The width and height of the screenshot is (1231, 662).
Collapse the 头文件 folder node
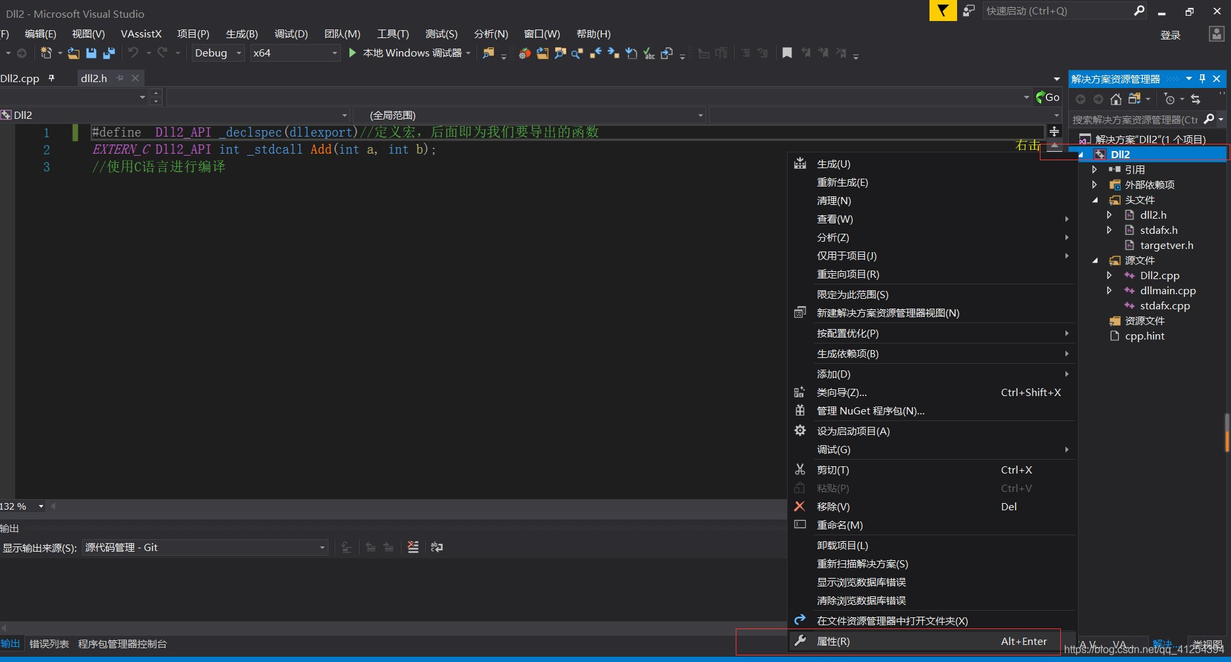click(1095, 200)
